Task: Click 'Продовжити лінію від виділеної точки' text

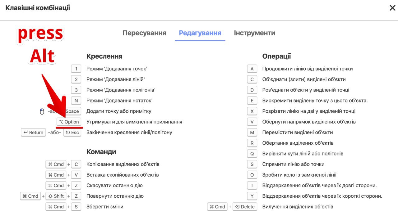Action: (x=308, y=69)
